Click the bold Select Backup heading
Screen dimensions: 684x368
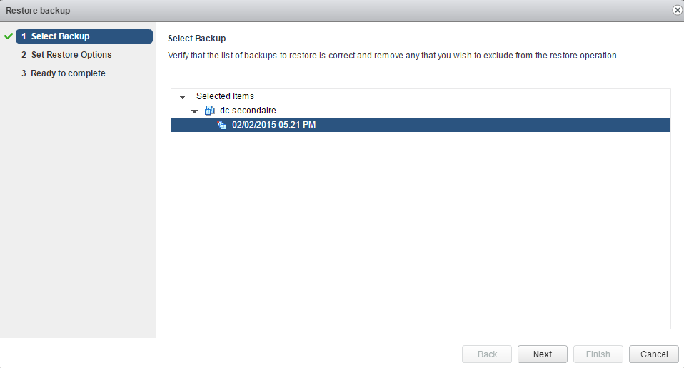[x=196, y=38]
